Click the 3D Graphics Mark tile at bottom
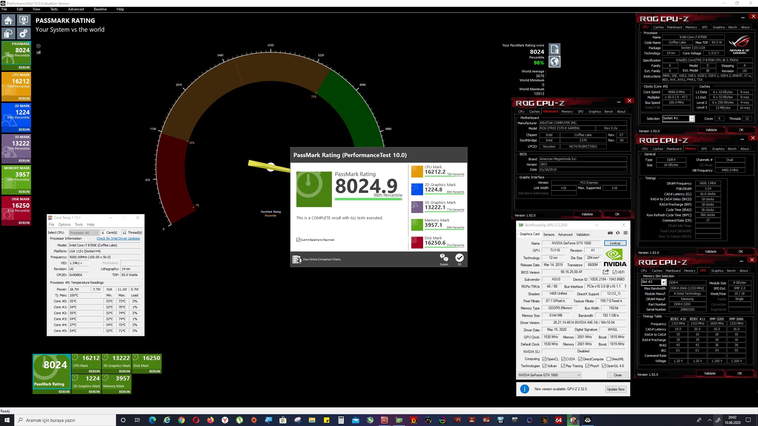758x426 pixels. (116, 364)
